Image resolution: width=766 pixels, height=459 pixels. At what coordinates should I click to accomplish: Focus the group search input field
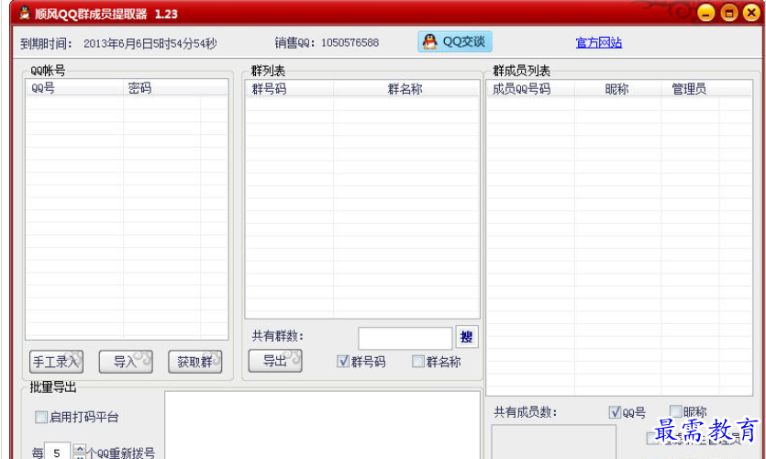click(405, 338)
